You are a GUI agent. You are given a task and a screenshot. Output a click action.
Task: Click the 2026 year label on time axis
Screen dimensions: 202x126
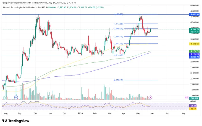81,114
